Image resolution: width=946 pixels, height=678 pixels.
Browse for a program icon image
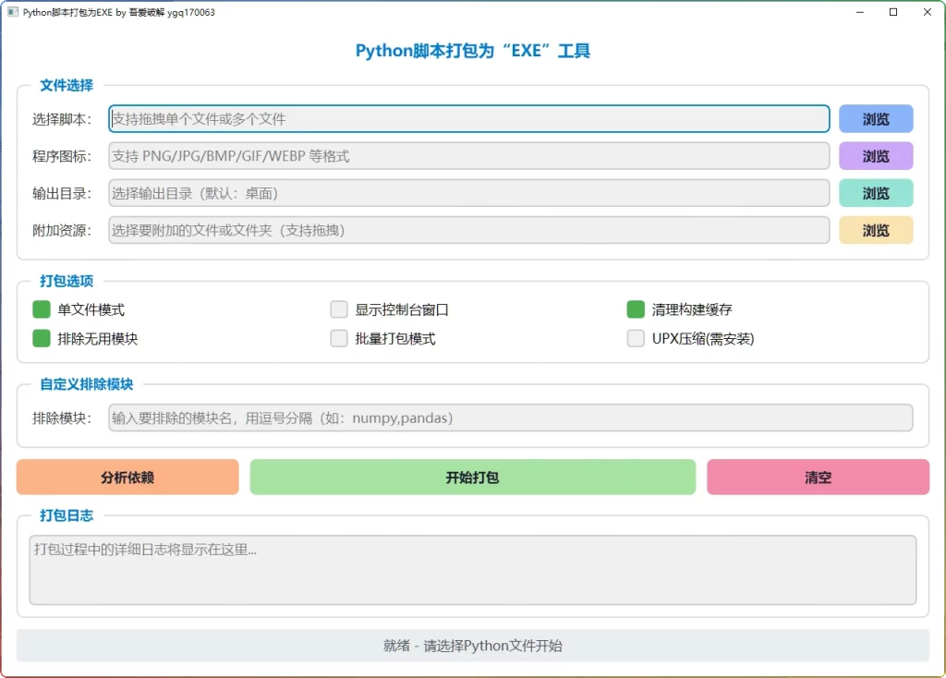click(875, 155)
